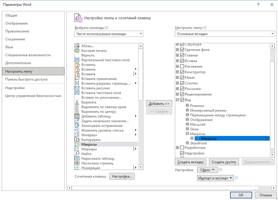Expand the Масштаб group

point(187,124)
